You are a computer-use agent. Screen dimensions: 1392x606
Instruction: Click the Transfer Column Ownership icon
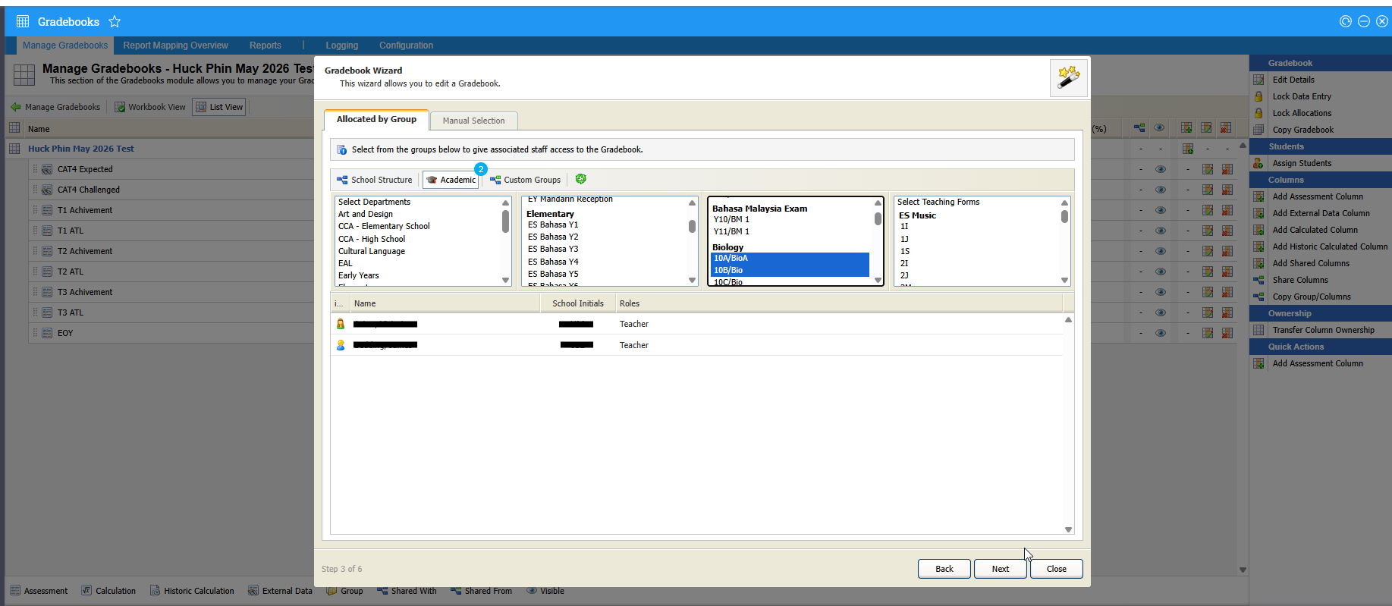tap(1258, 330)
